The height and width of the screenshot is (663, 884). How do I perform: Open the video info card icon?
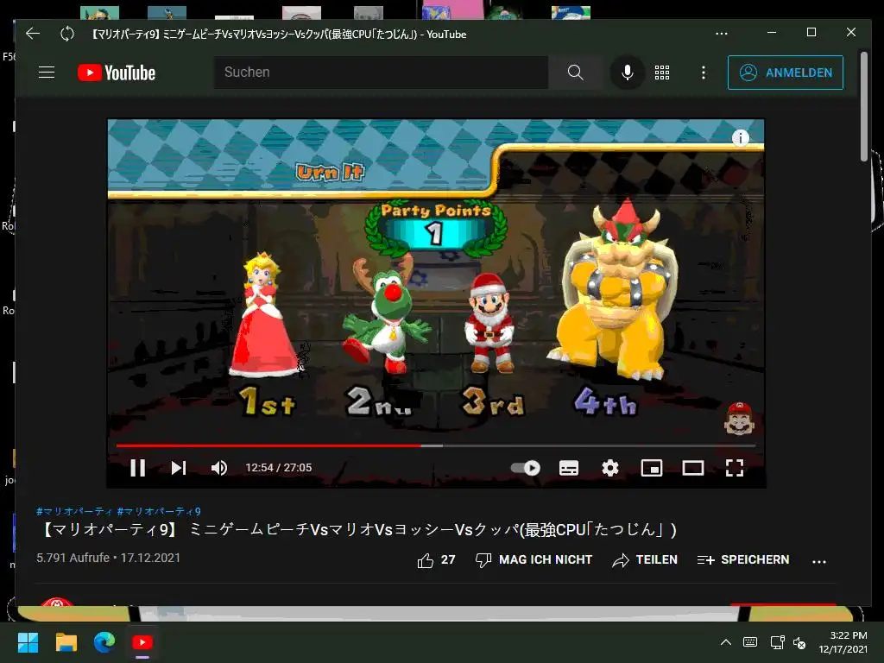pyautogui.click(x=740, y=137)
